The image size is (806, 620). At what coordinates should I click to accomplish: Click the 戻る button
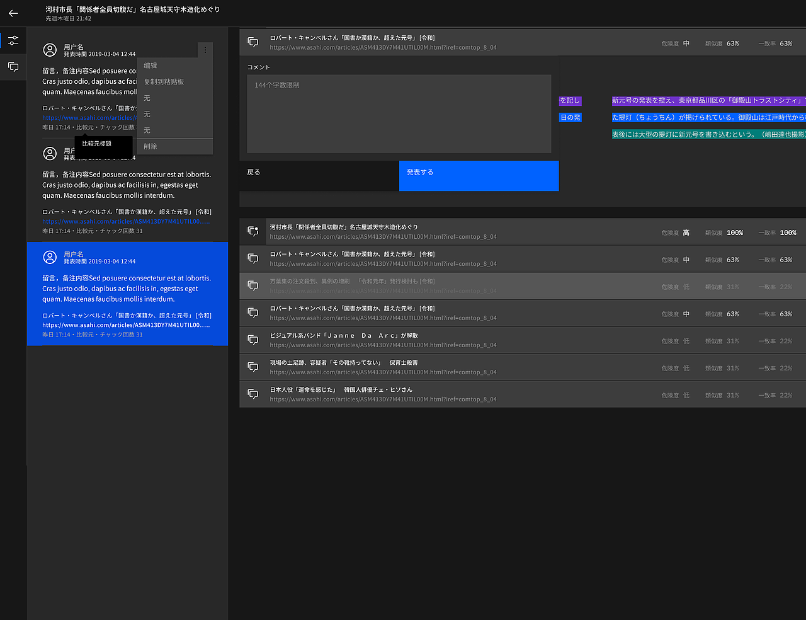pos(319,176)
